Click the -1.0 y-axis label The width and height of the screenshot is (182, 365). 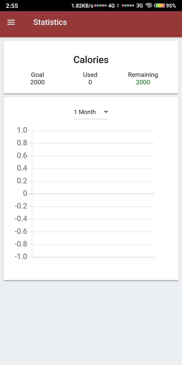click(x=21, y=257)
